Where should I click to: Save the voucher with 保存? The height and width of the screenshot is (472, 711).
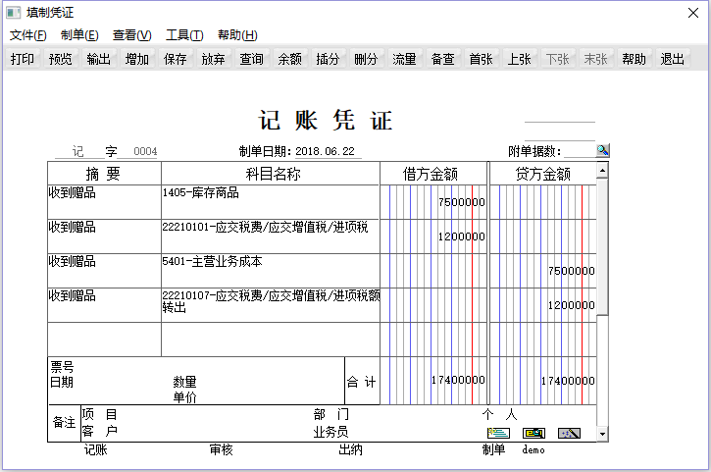pyautogui.click(x=175, y=59)
